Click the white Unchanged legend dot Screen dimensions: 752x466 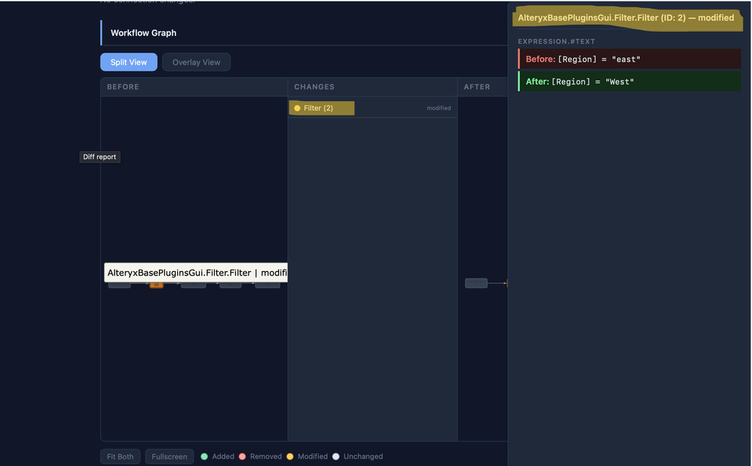click(x=336, y=456)
